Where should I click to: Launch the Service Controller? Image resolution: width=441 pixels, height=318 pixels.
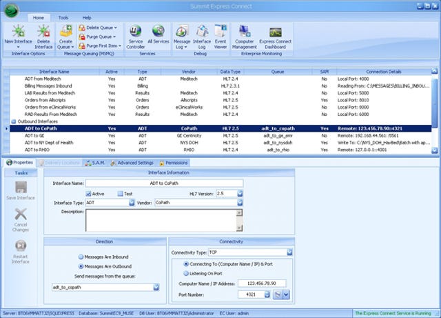point(136,37)
